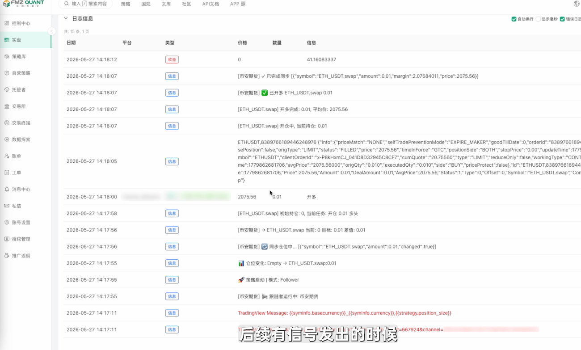Collapse the left sidebar with chevron button

pyautogui.click(x=52, y=31)
